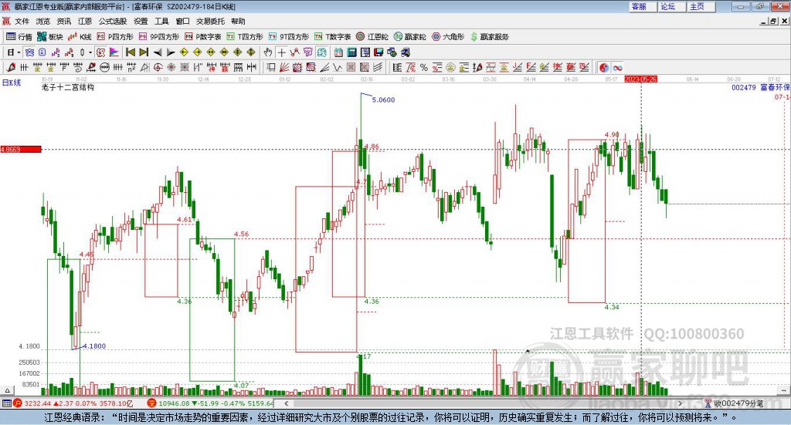Viewport: 791px width, 425px height.
Task: Click the zigzag wave line tool
Action: [x=338, y=67]
